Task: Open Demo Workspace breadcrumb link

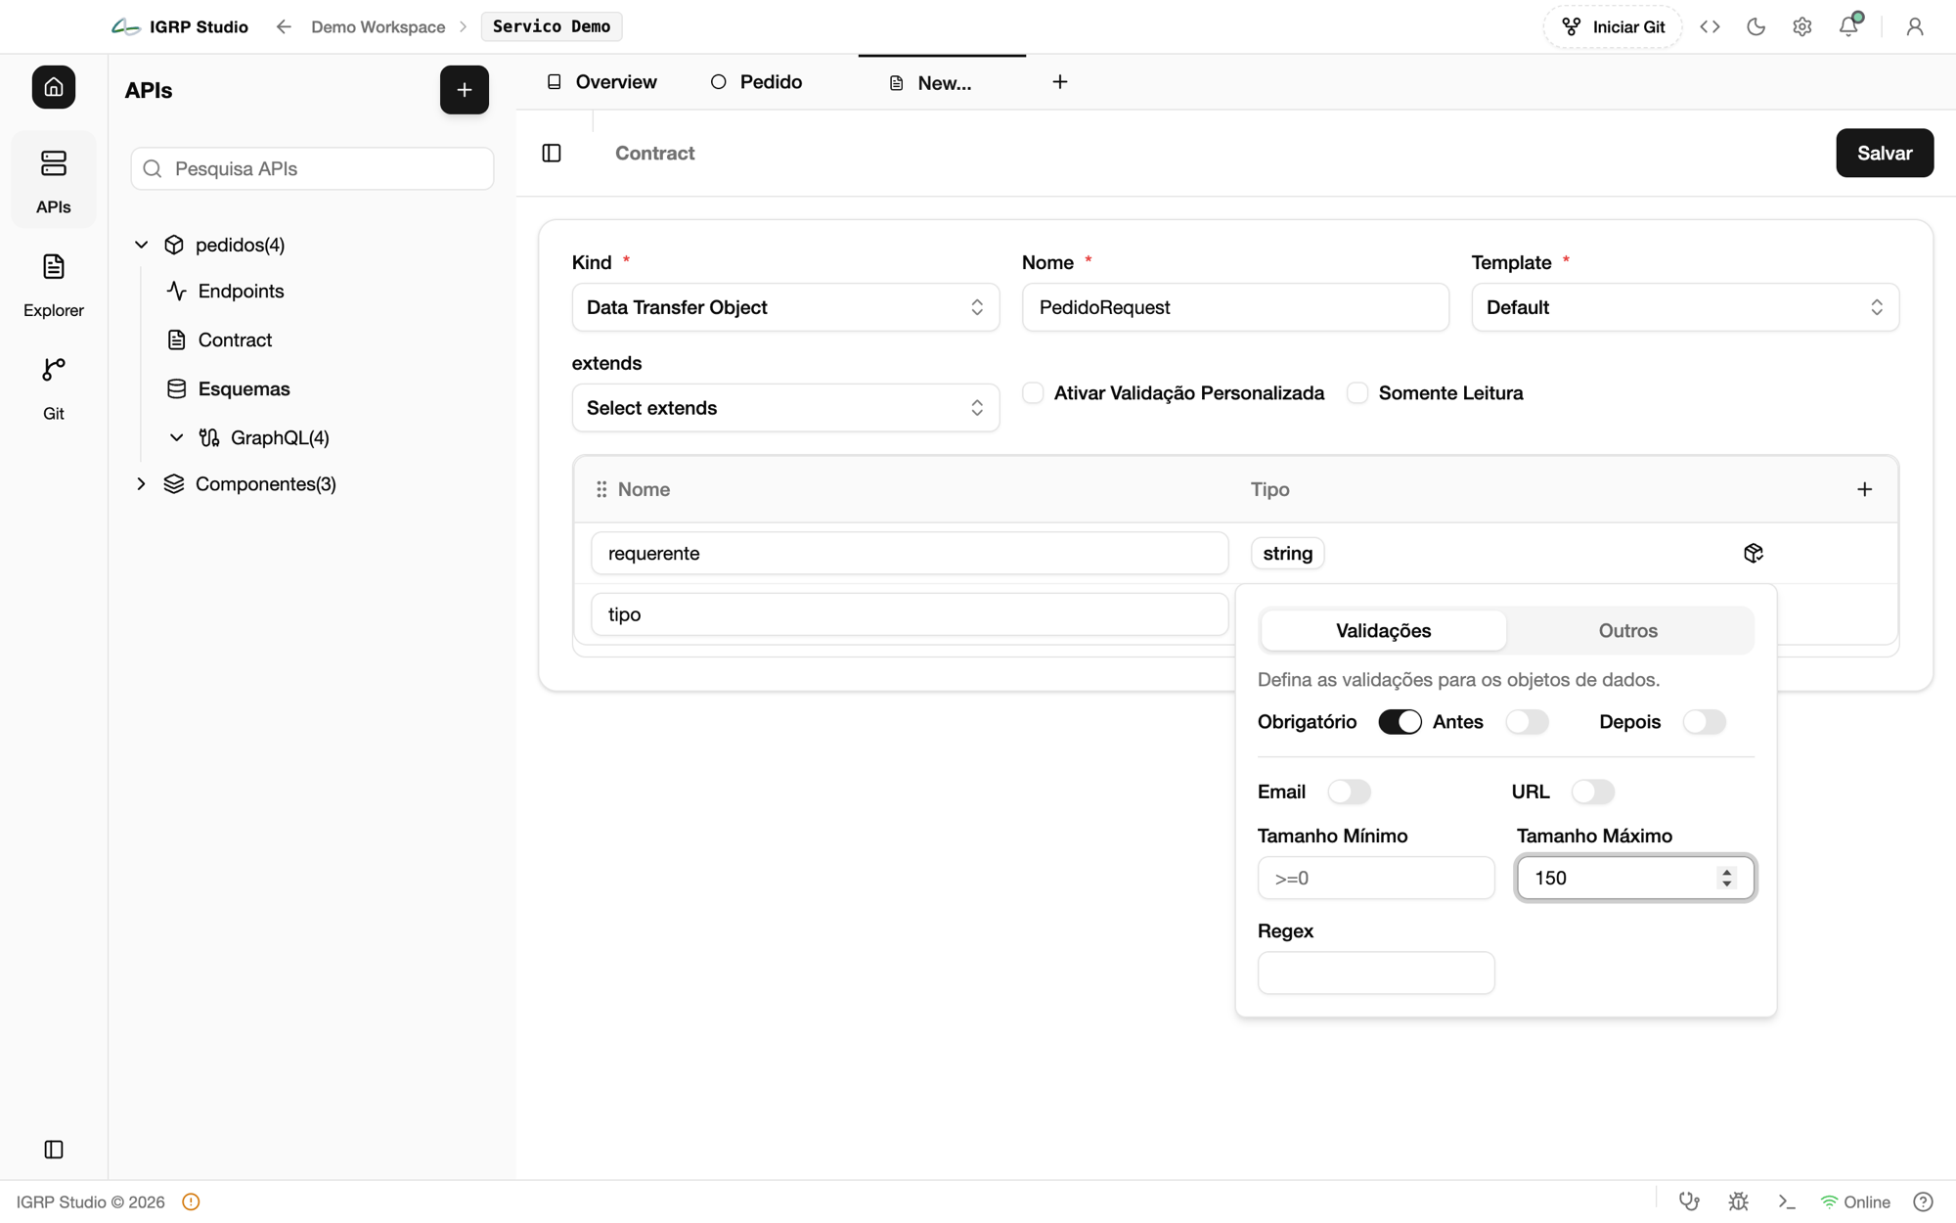Action: pos(378,26)
